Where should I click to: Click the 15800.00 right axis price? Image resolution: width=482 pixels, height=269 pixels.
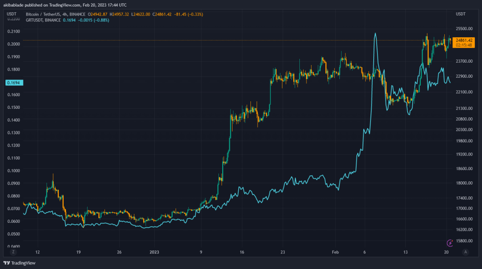(x=464, y=241)
